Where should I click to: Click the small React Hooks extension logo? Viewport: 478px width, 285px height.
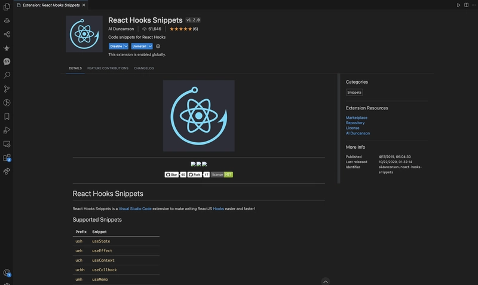point(84,34)
